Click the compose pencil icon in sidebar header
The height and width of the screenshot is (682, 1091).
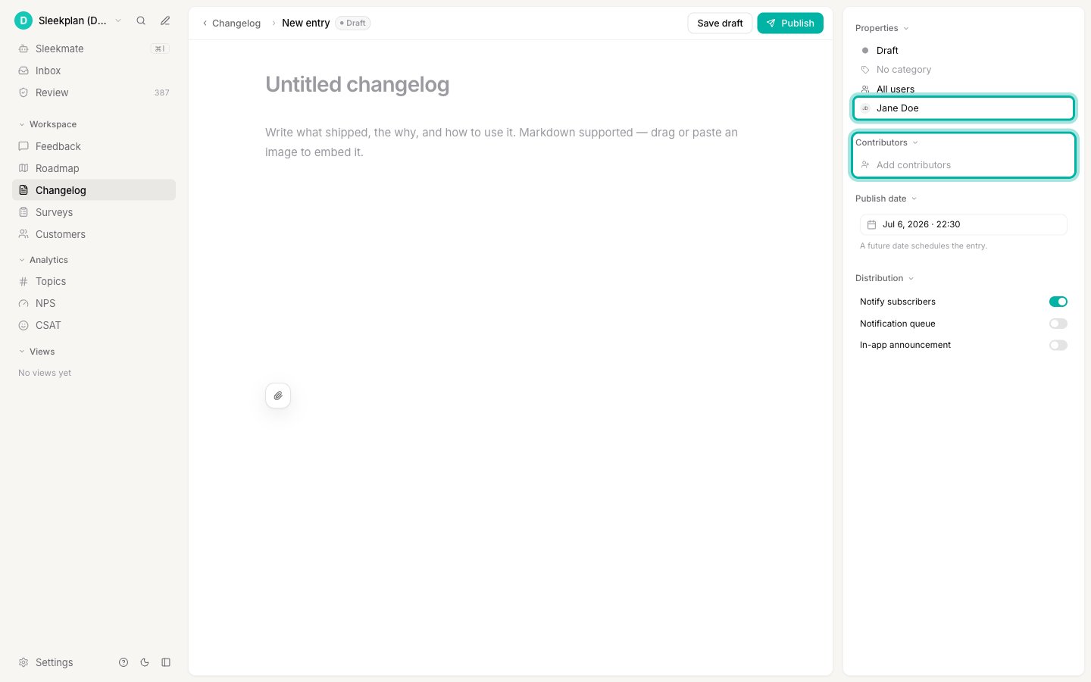pyautogui.click(x=165, y=20)
